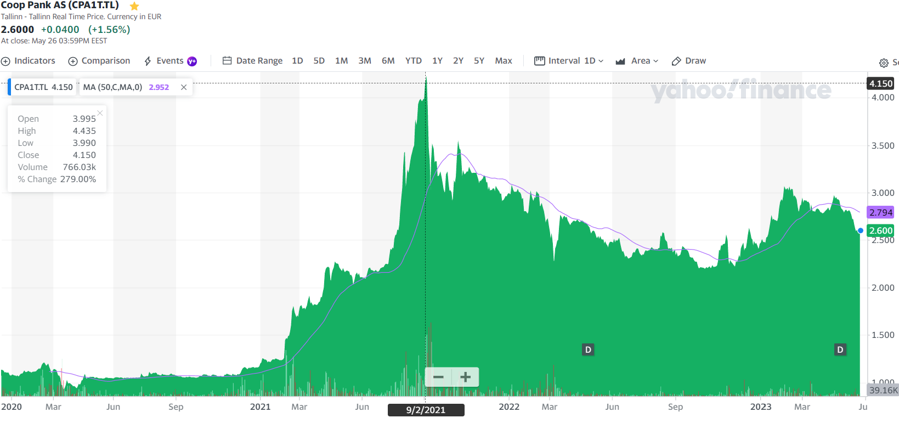This screenshot has width=899, height=429.
Task: Select the 1D range
Action: click(x=297, y=61)
